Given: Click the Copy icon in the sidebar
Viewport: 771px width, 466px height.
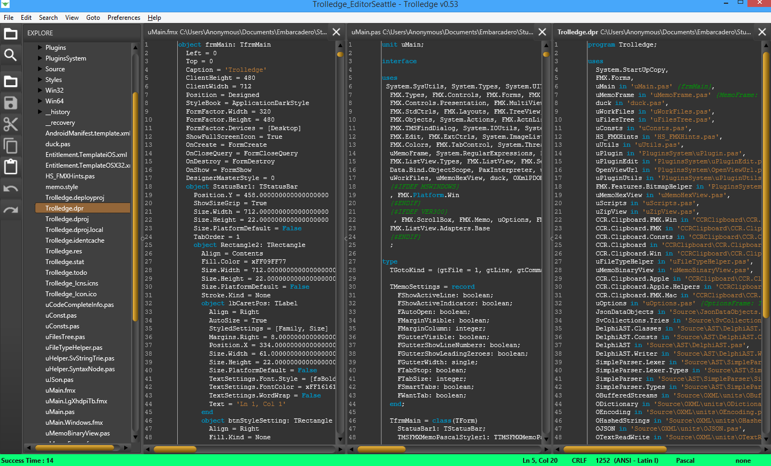Looking at the screenshot, I should click(11, 146).
